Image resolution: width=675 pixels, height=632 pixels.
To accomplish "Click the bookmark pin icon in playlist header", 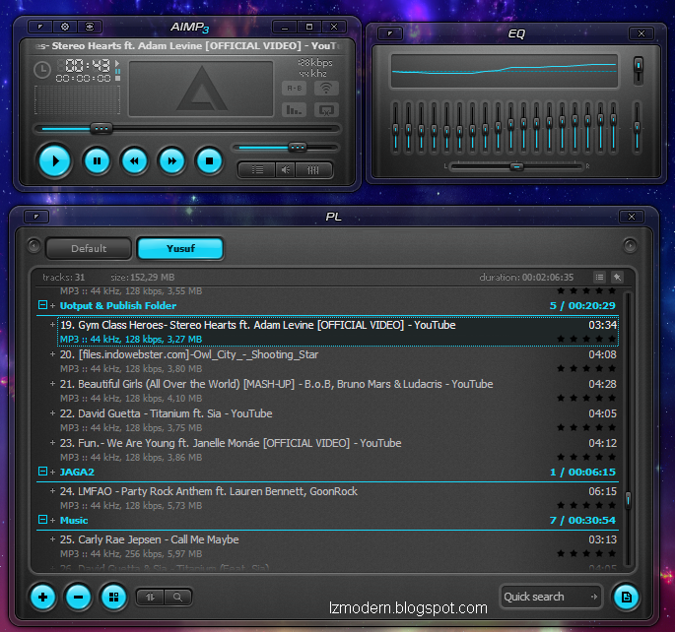I will click(617, 278).
